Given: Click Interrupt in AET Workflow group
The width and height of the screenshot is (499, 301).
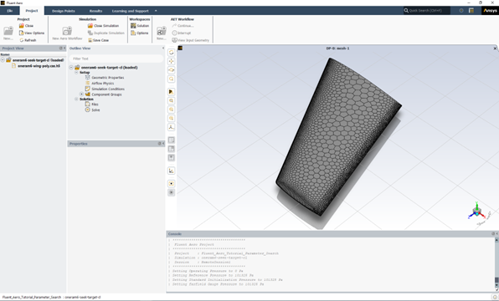Looking at the screenshot, I should pos(182,33).
